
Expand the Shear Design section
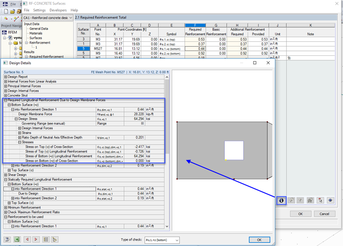6,175
